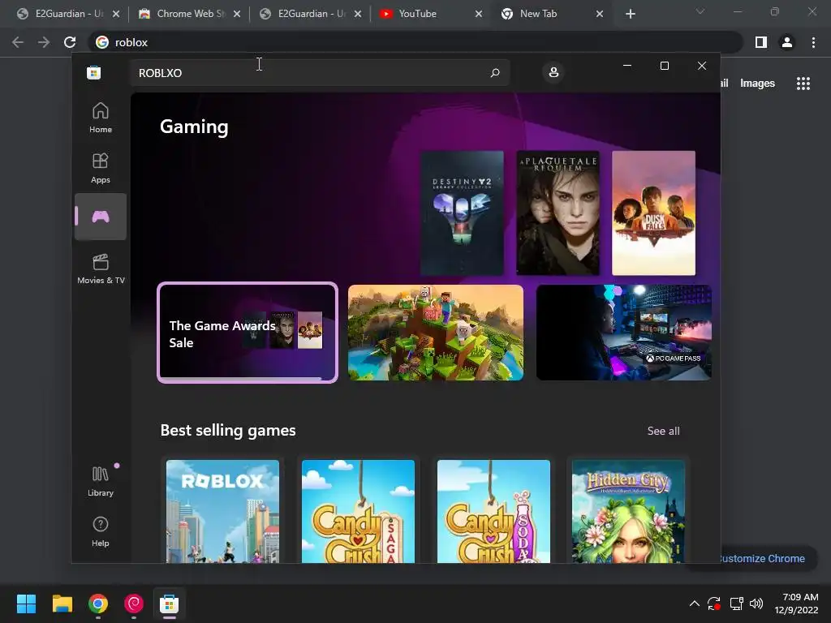Click See all for Best selling games
Image resolution: width=831 pixels, height=623 pixels.
point(663,431)
